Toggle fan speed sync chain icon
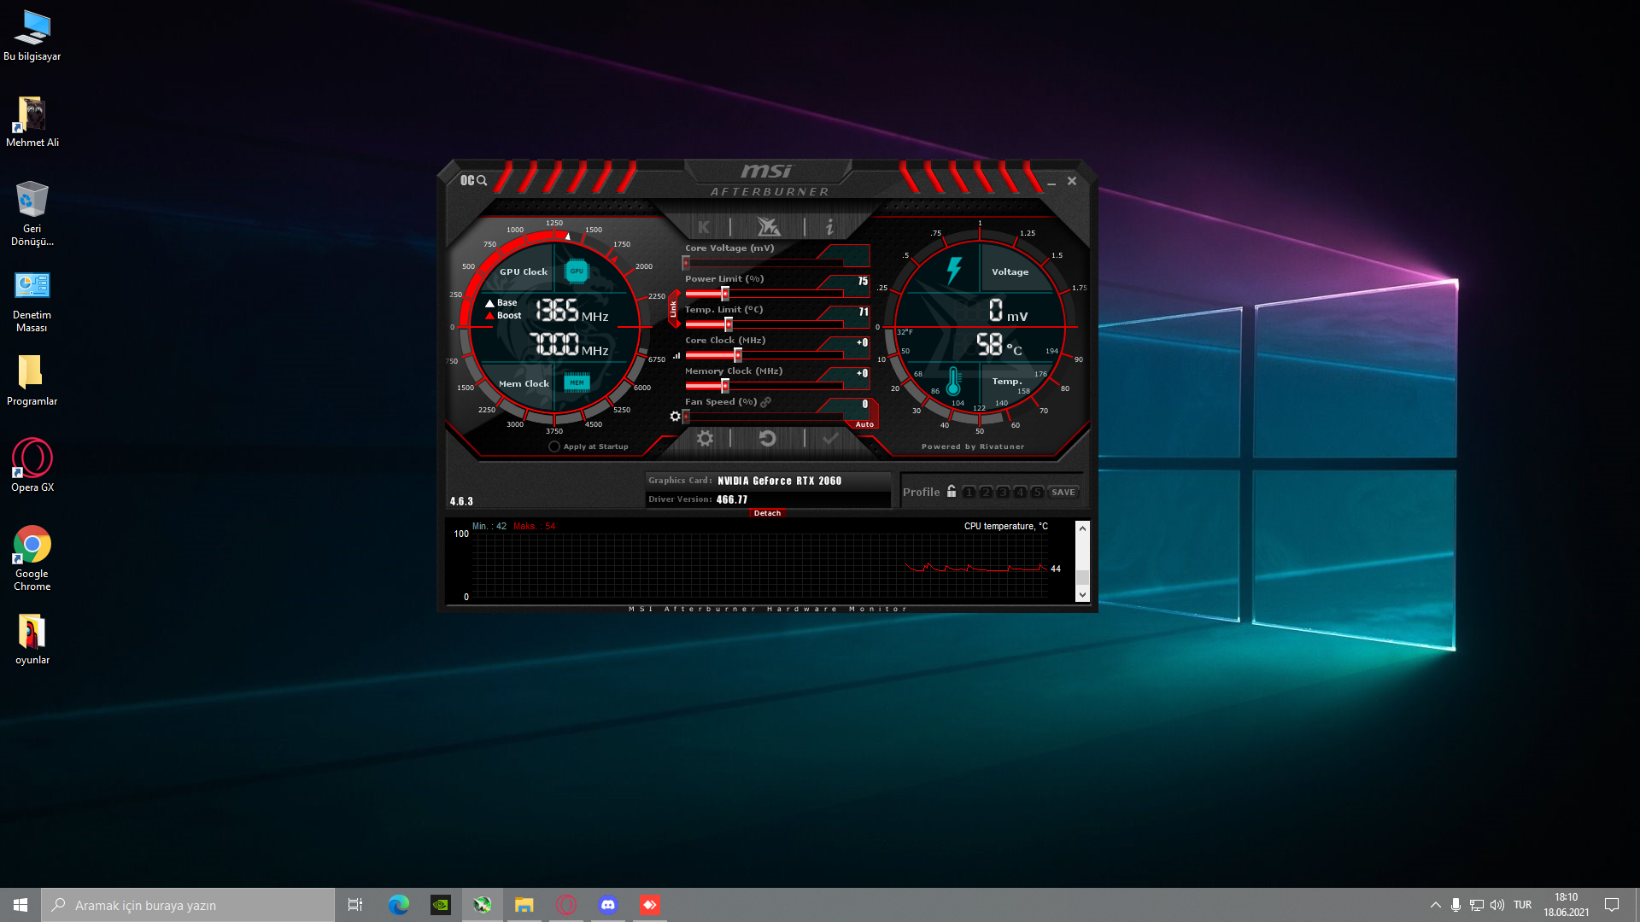 click(766, 402)
